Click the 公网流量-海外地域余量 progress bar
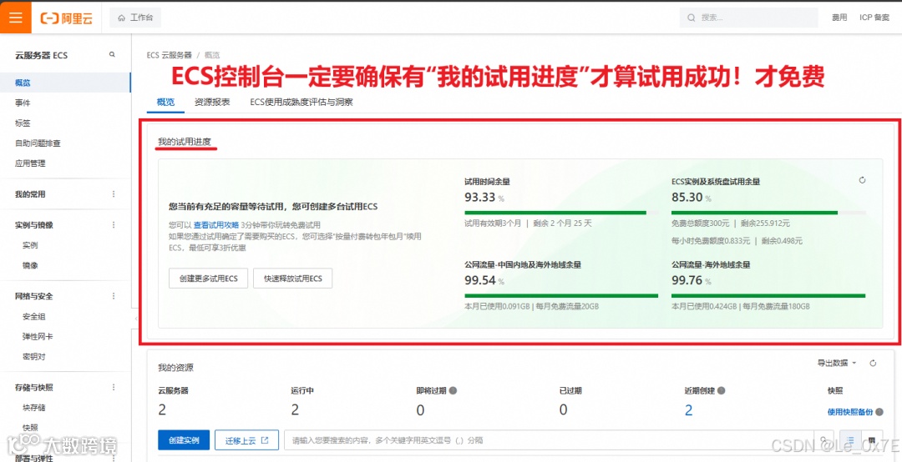902x462 pixels. tap(768, 296)
